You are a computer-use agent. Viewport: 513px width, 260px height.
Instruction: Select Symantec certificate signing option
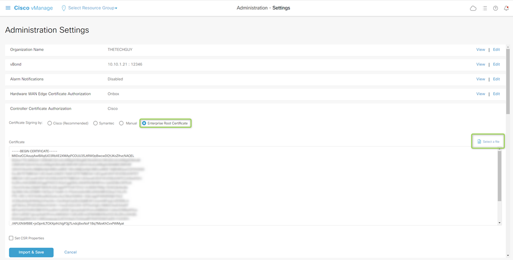[95, 123]
